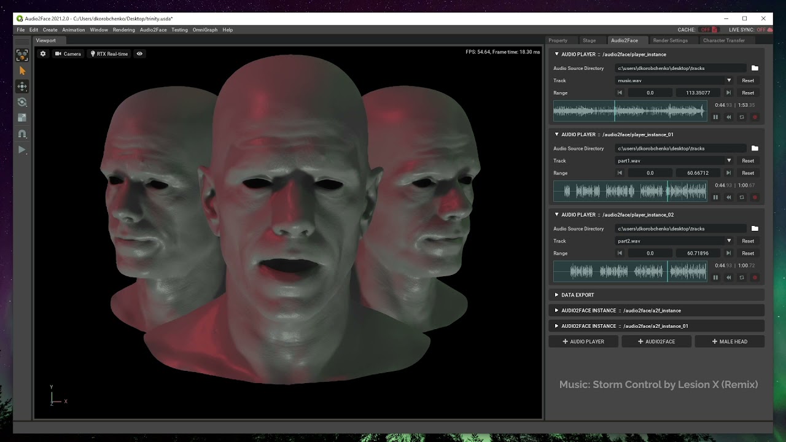Image resolution: width=786 pixels, height=442 pixels.
Task: Add a Male Head
Action: click(730, 341)
